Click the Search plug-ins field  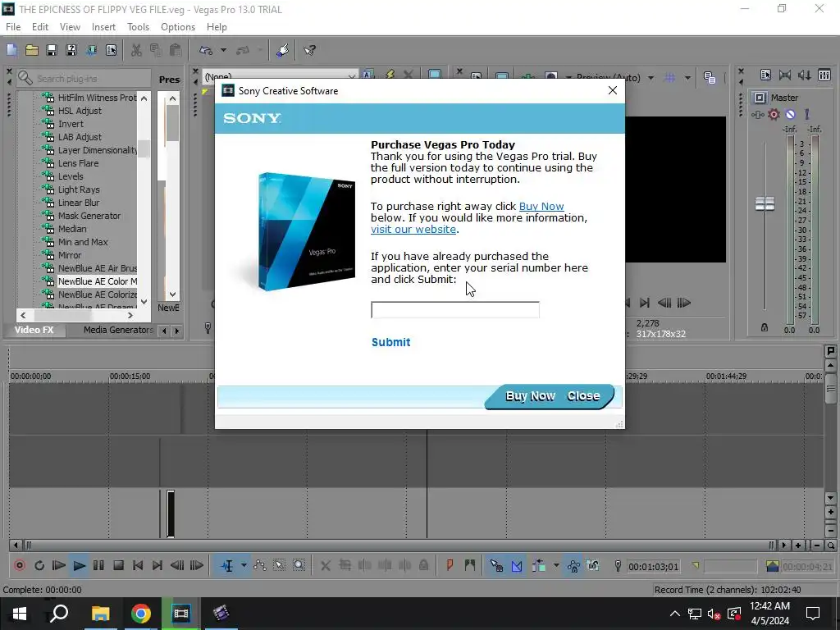tap(84, 79)
